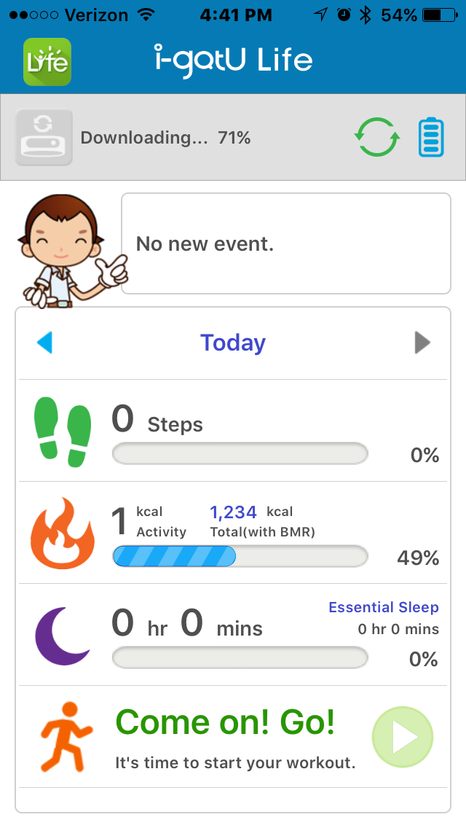Tap the steps progress bar
The height and width of the screenshot is (828, 466).
click(x=240, y=455)
